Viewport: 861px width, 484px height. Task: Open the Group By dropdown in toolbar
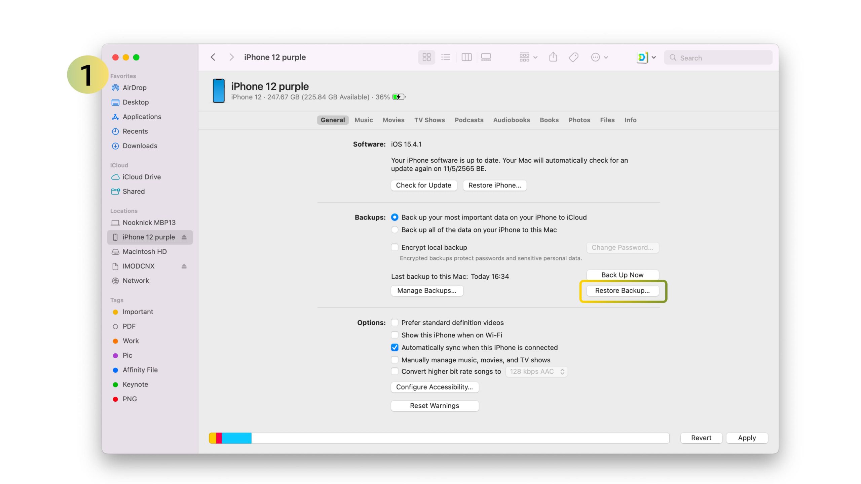point(528,57)
